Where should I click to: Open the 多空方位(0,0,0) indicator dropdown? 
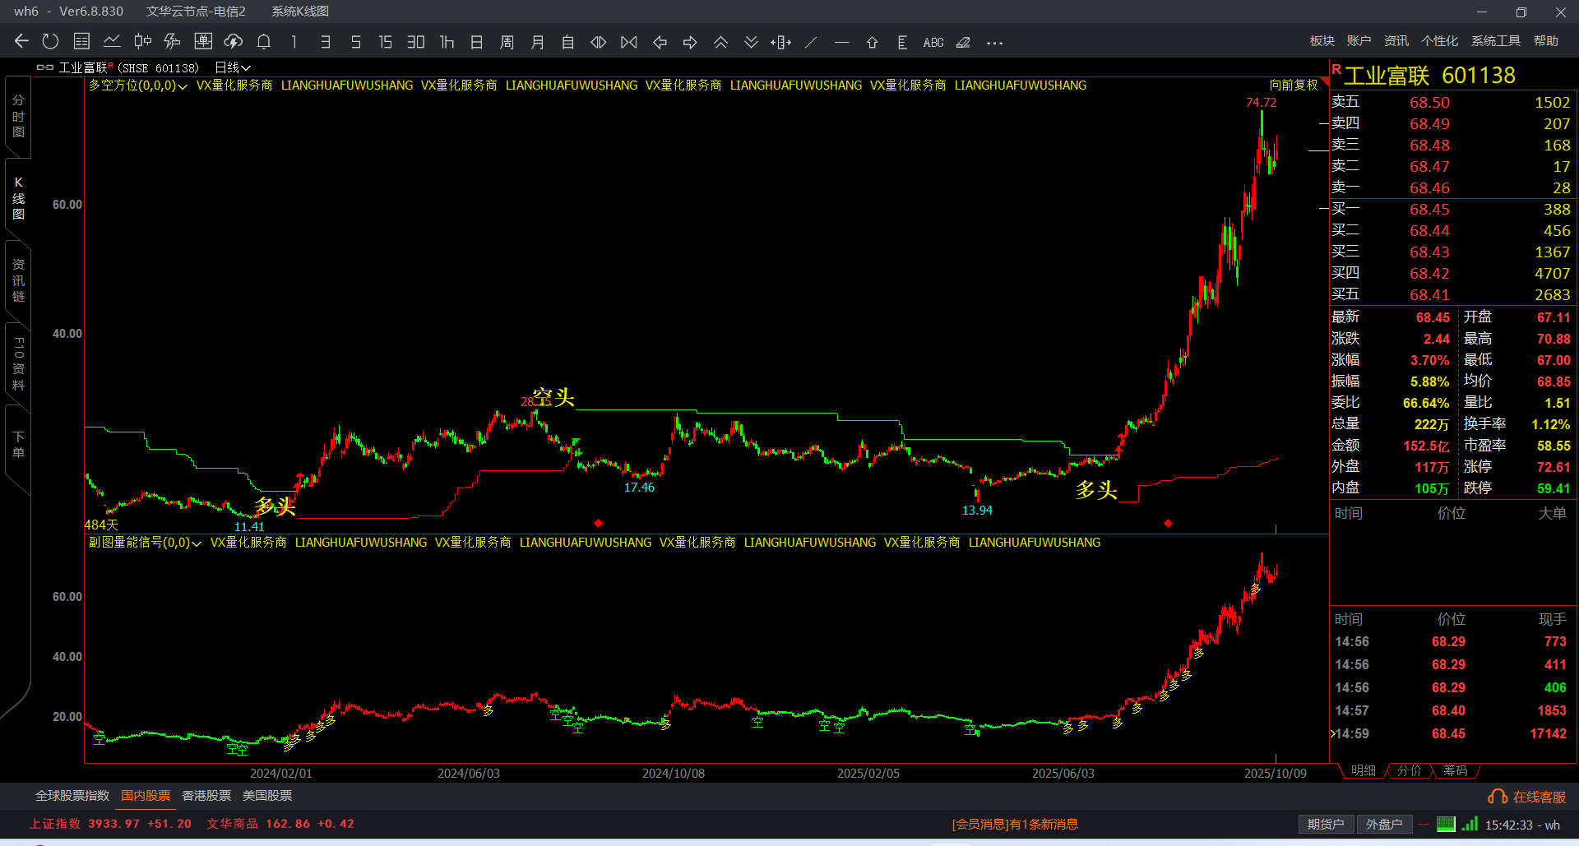[138, 86]
